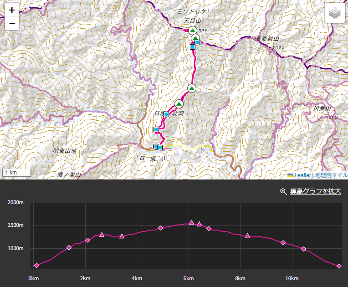This screenshot has width=348, height=287.
Task: Select the mountain marker just below 天目山 summit
Action: tap(195, 38)
